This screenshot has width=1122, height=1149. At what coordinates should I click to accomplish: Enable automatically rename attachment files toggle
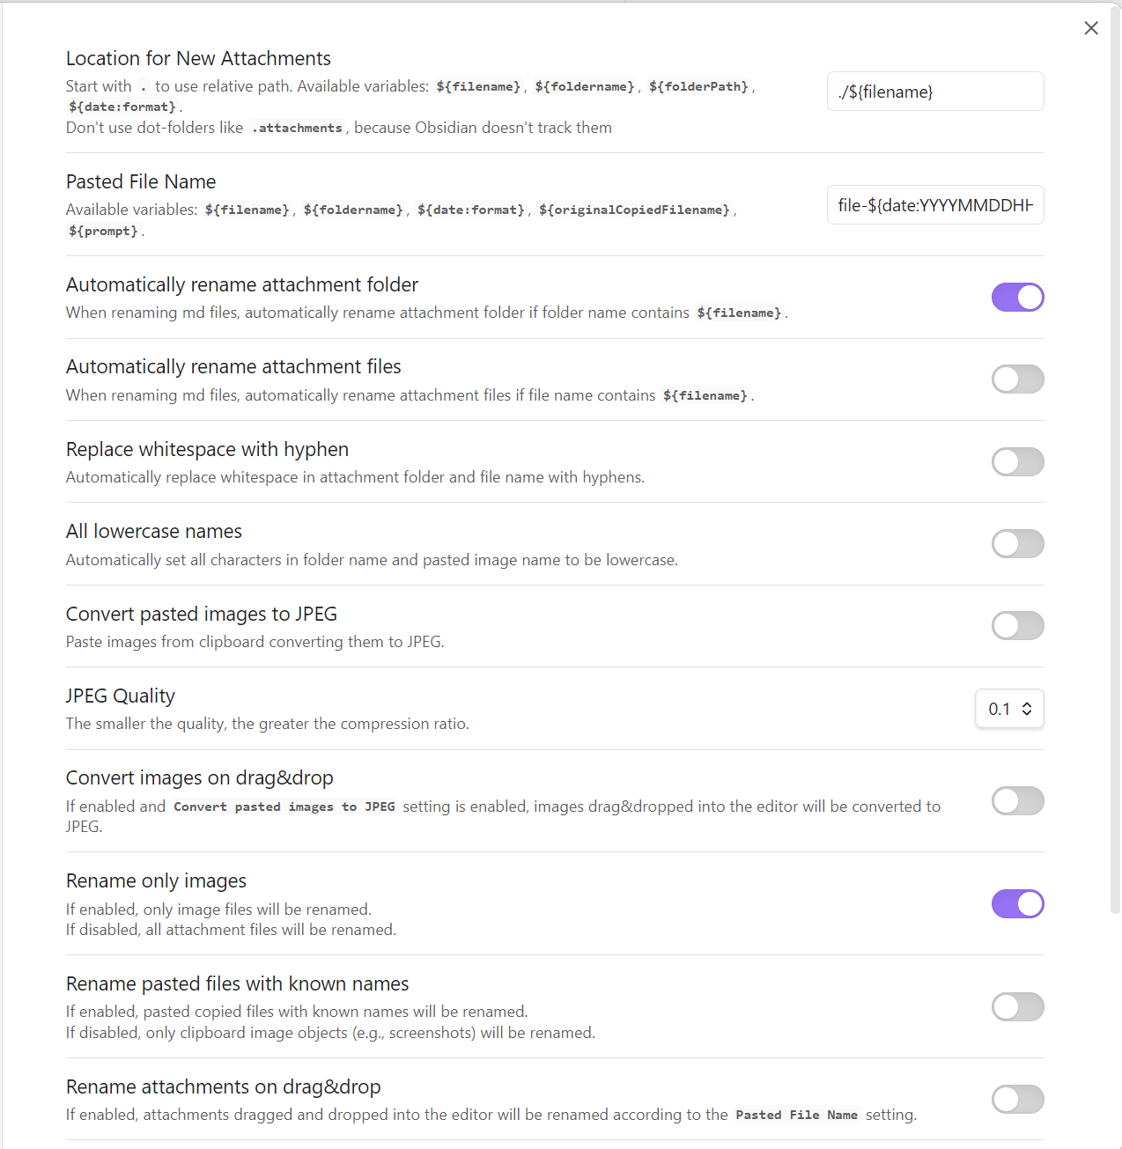click(x=1017, y=379)
